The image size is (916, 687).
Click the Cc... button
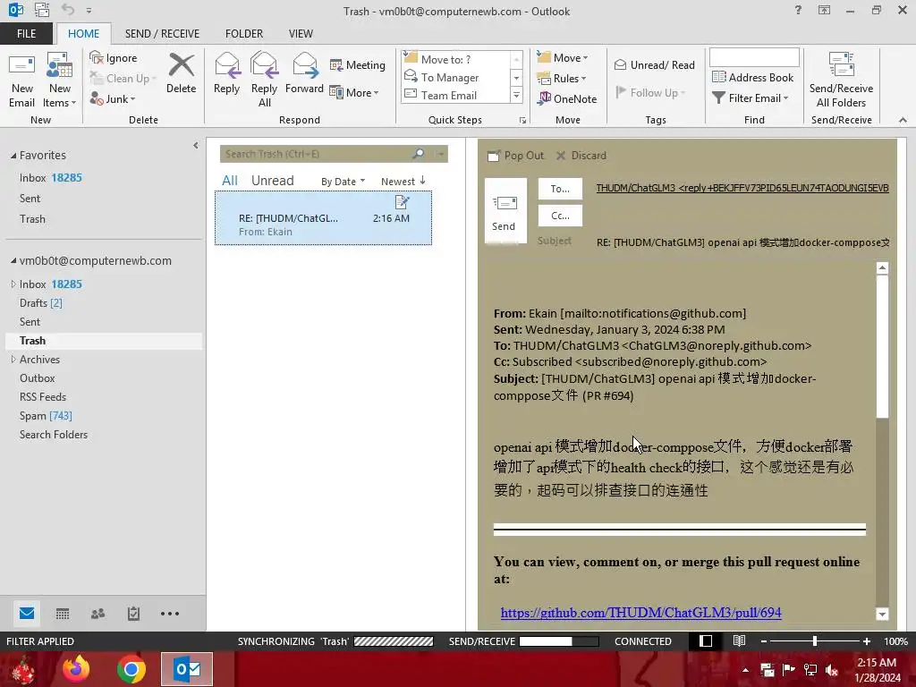(560, 216)
